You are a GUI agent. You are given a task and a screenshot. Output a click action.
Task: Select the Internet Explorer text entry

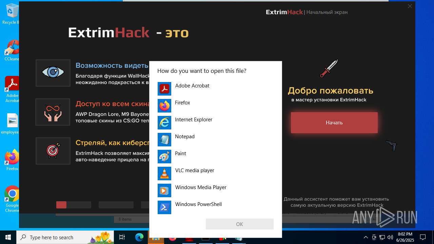pyautogui.click(x=194, y=120)
